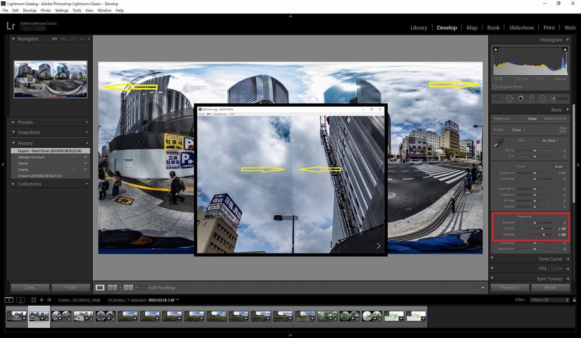Toggle HSL / Color panel switch
Image resolution: width=581 pixels, height=338 pixels.
(492, 268)
